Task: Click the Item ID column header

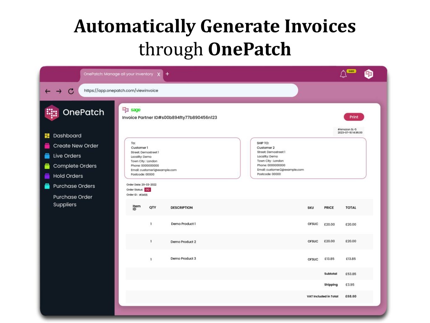Action: [x=136, y=208]
